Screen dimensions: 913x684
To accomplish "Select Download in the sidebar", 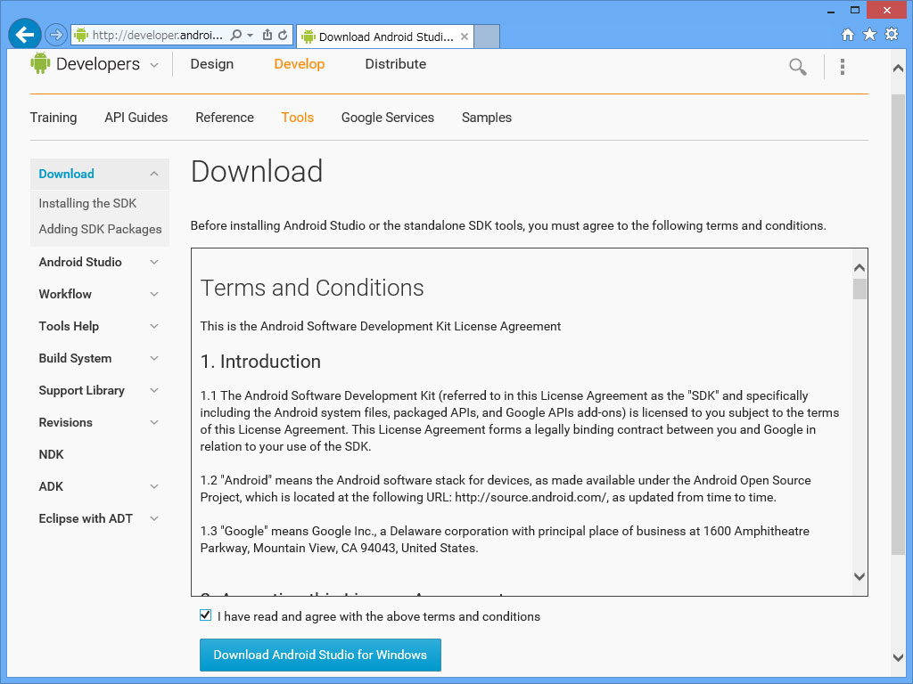I will point(66,174).
